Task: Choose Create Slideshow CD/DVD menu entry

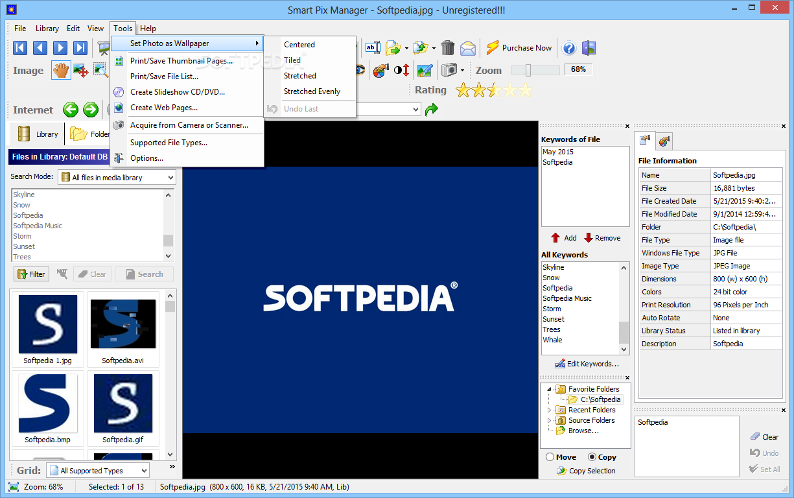Action: (x=187, y=92)
